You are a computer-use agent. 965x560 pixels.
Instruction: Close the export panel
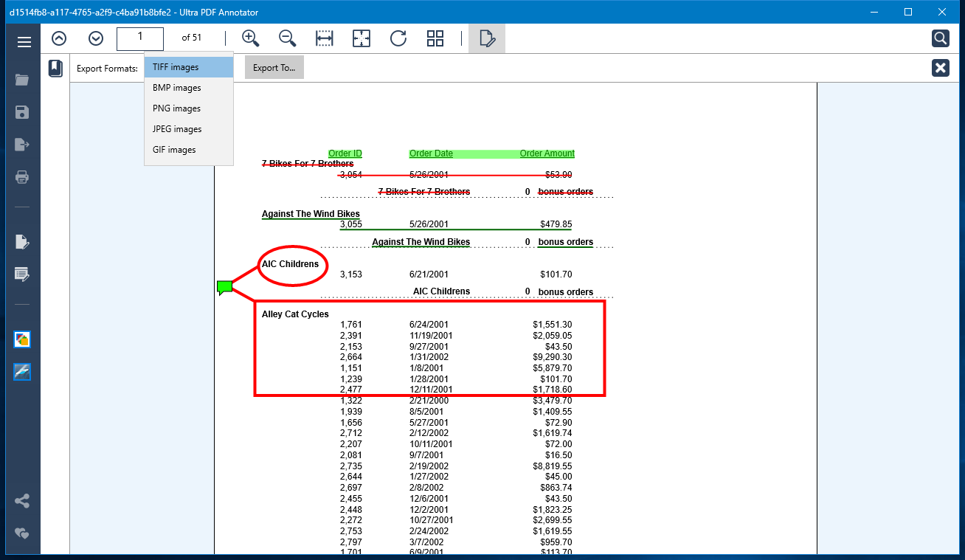pyautogui.click(x=940, y=68)
